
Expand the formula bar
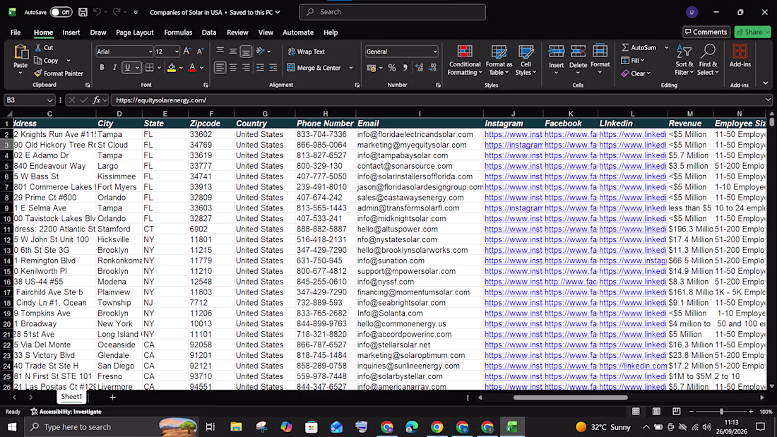[768, 100]
